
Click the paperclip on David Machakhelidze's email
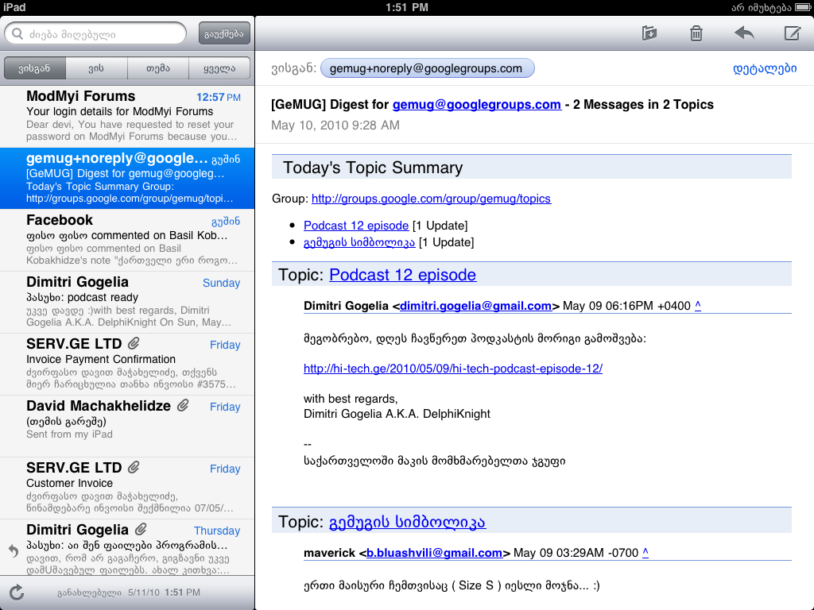[x=183, y=406]
